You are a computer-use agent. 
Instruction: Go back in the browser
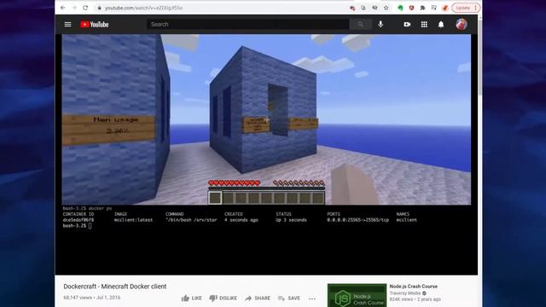pos(62,8)
